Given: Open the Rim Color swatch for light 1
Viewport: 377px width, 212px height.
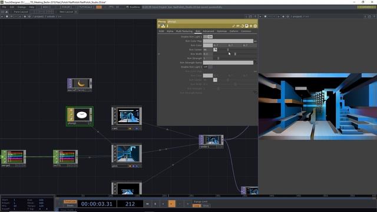Looking at the screenshot, I should 208,45.
